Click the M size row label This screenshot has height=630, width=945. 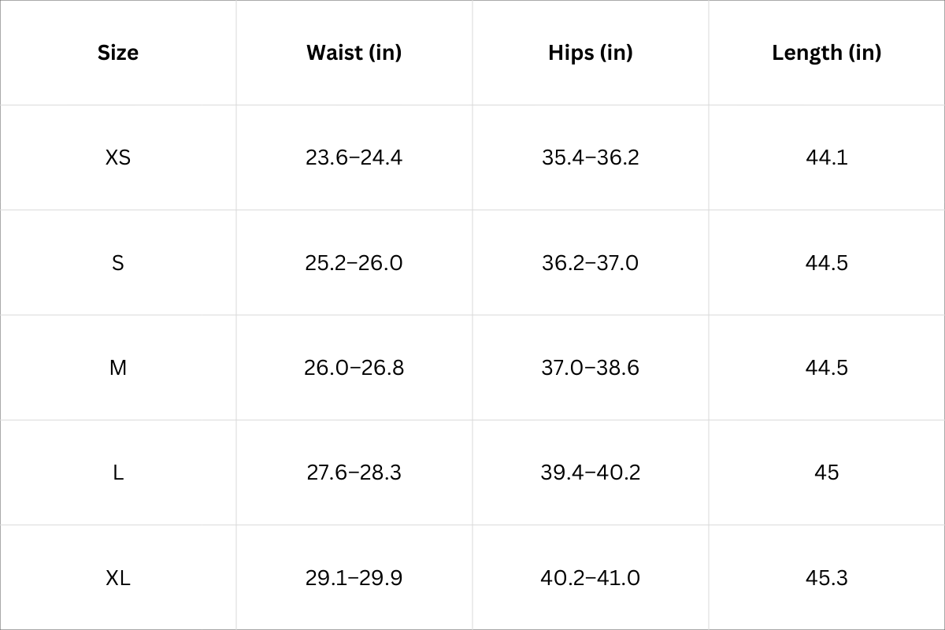(118, 368)
